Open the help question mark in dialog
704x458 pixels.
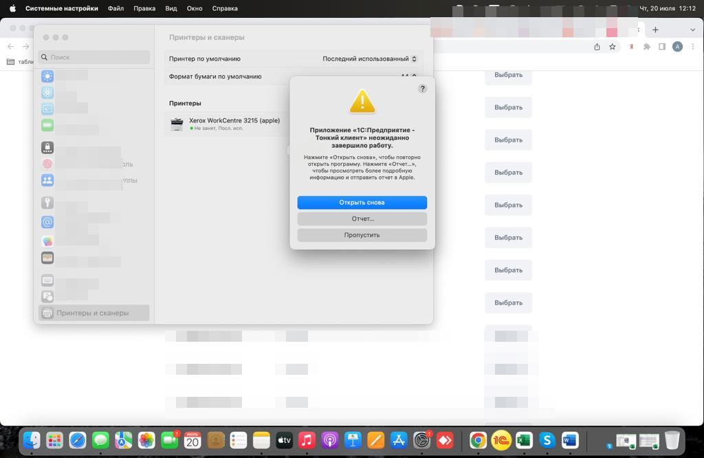[x=422, y=89]
